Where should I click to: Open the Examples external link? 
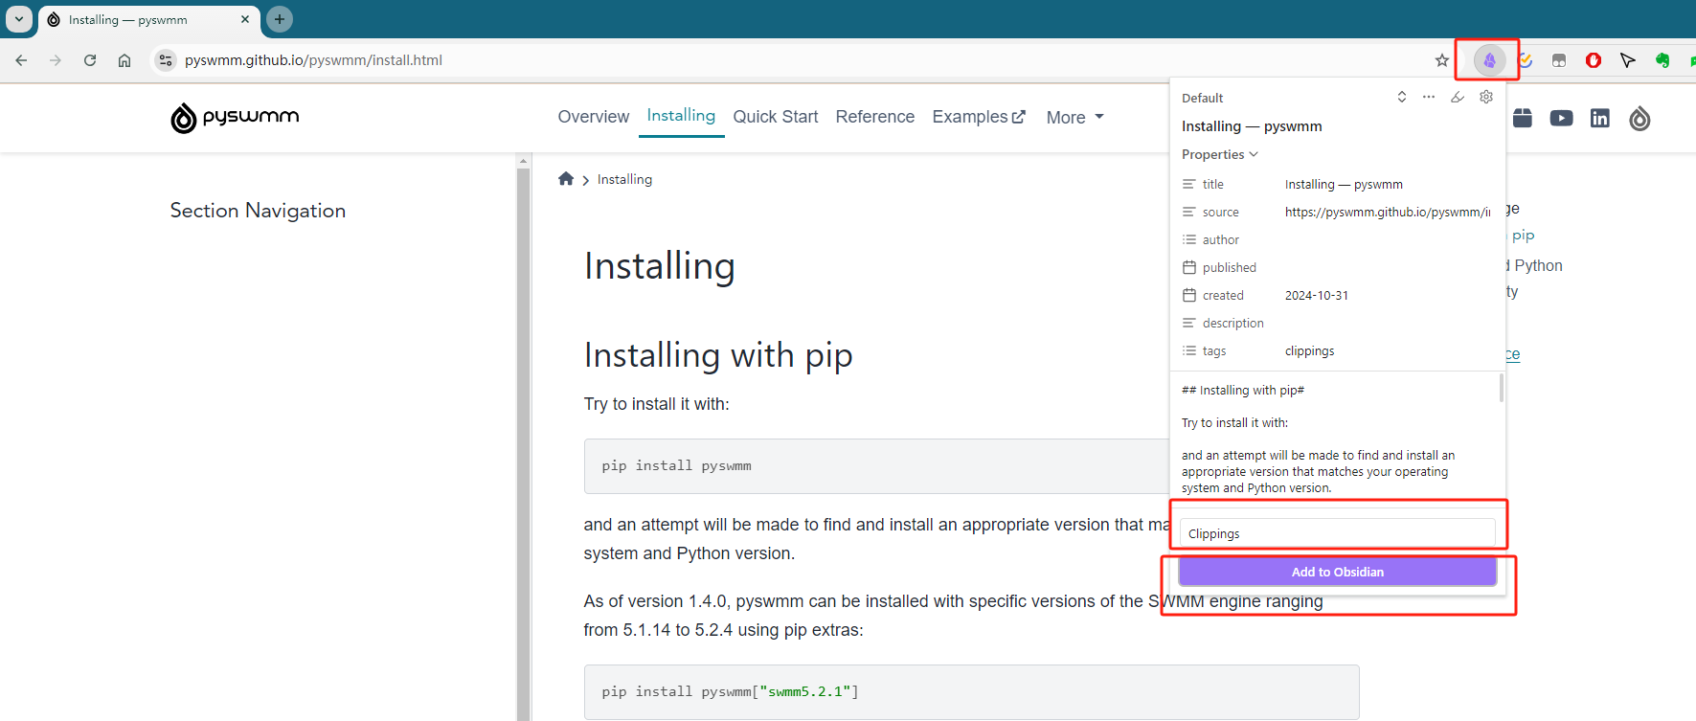coord(979,117)
